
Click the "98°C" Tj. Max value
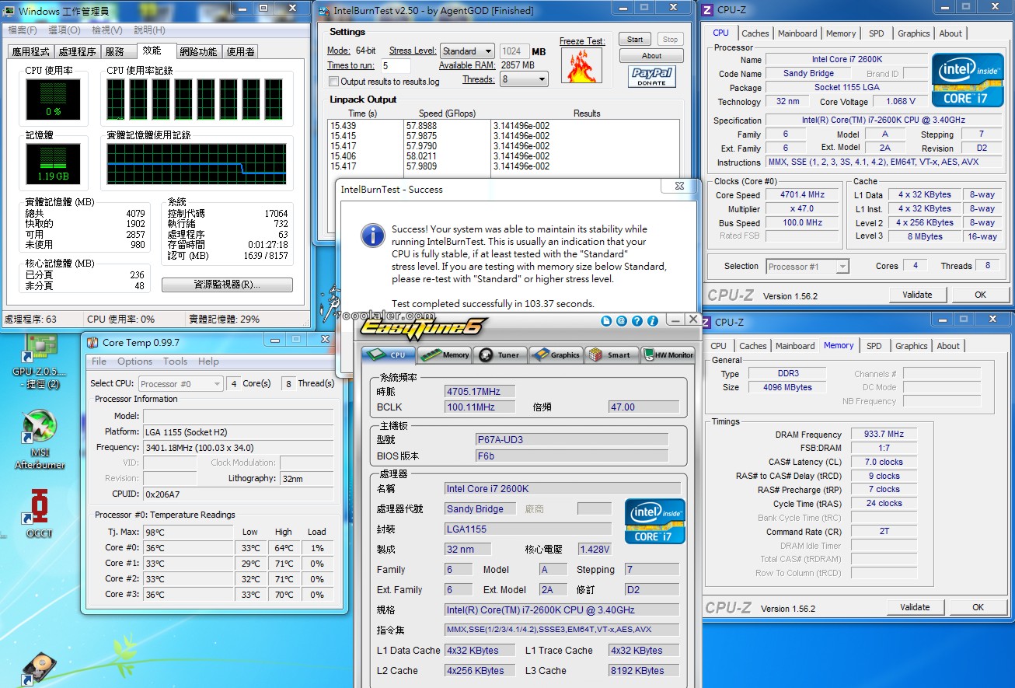coord(189,532)
